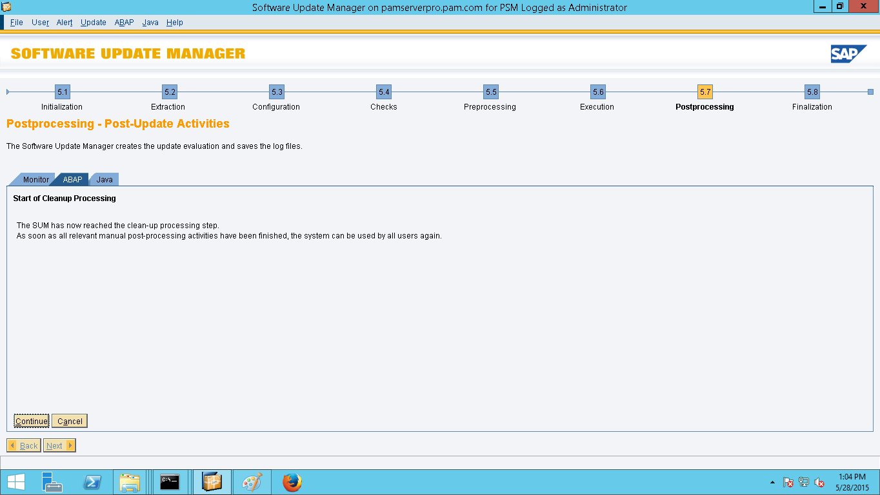The image size is (880, 495).
Task: Click the Continue button
Action: coord(32,421)
